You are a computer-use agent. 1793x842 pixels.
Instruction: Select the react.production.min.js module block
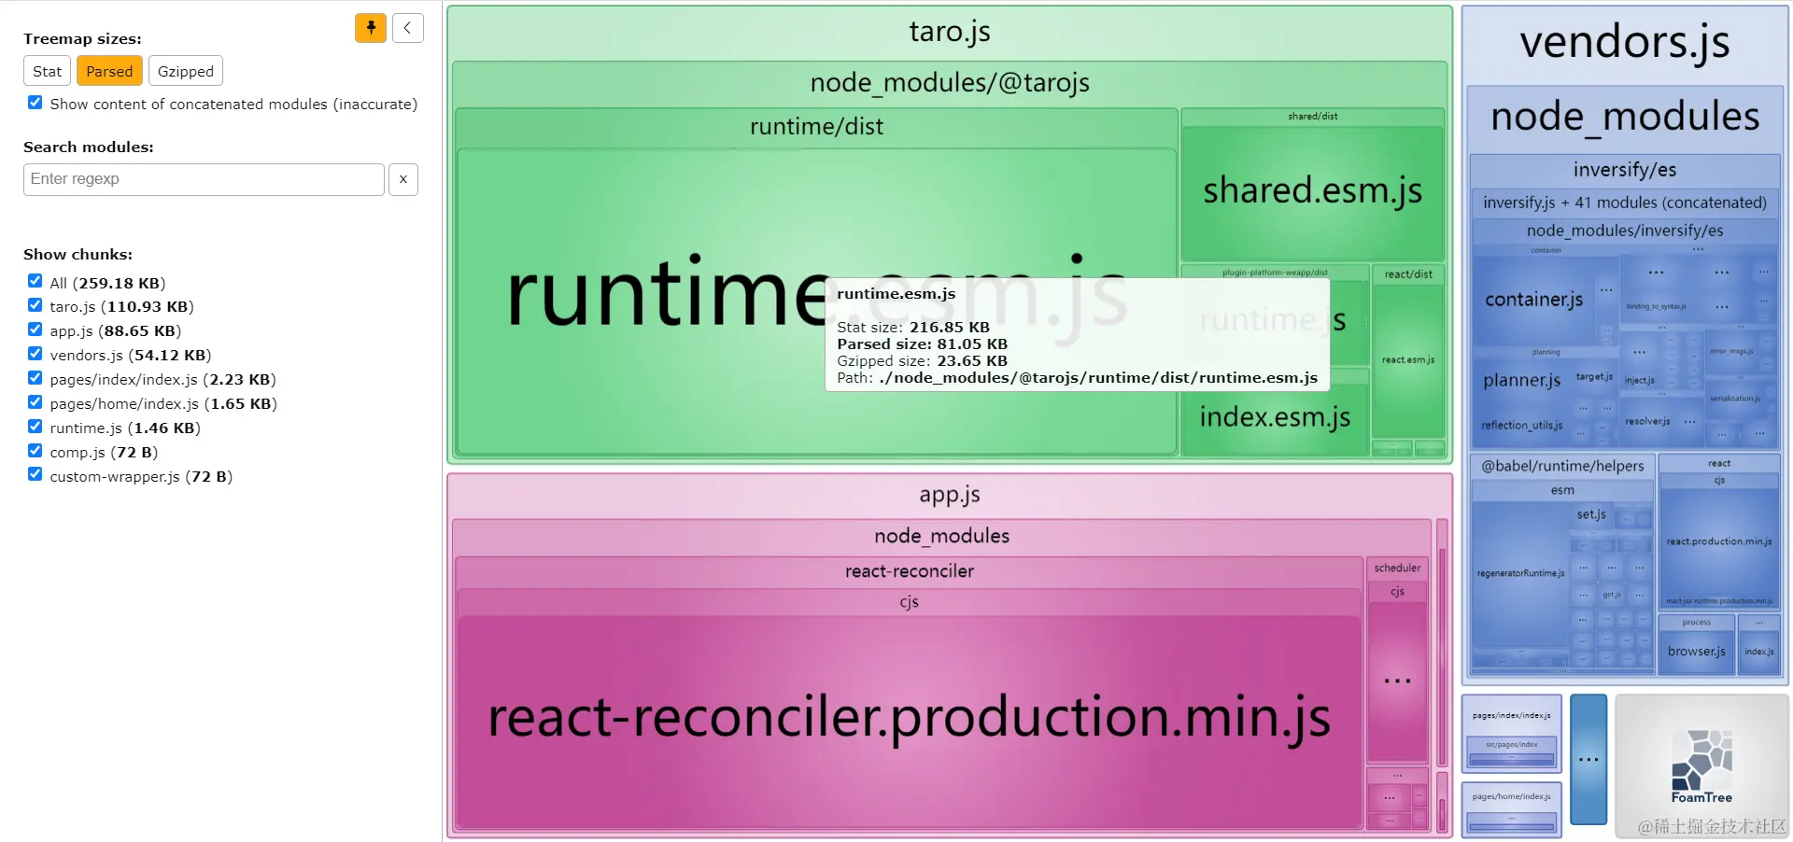(1718, 541)
